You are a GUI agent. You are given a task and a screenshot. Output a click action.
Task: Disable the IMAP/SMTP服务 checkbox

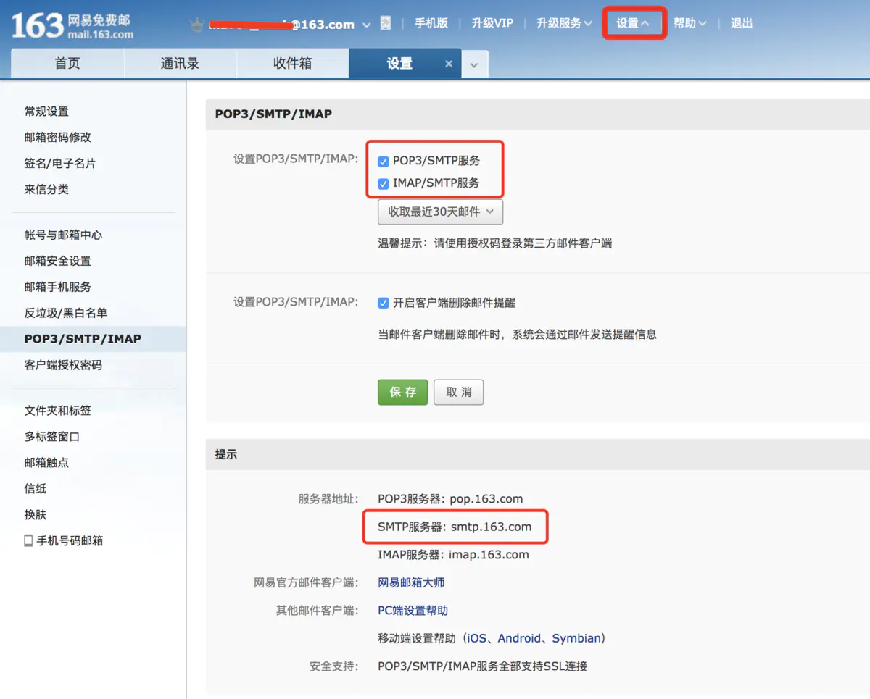coord(383,183)
